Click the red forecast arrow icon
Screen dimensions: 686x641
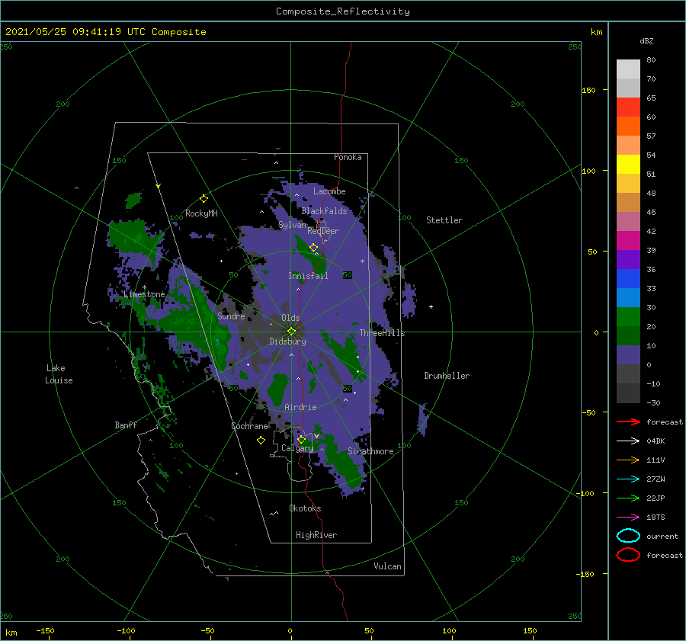point(628,421)
